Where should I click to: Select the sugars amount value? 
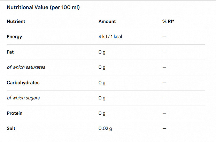point(102,98)
